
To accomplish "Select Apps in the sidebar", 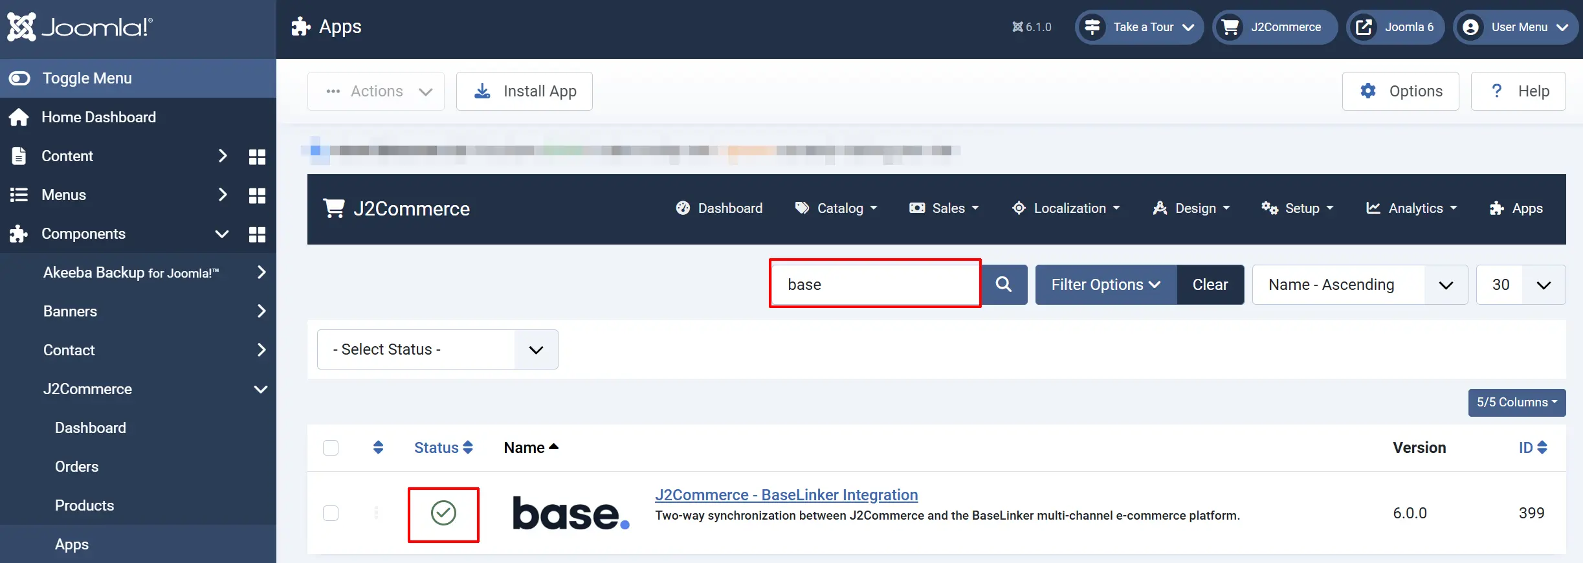I will point(71,544).
